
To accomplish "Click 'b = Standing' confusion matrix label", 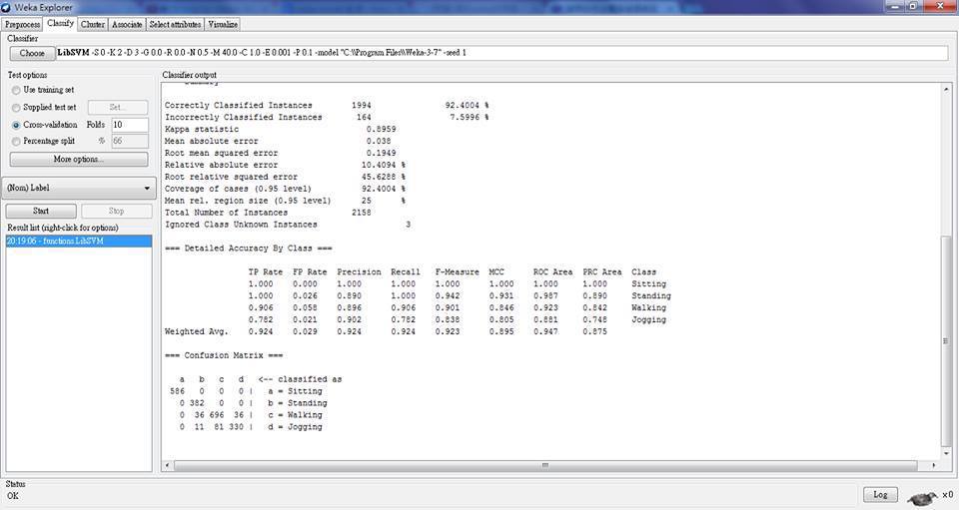I will pyautogui.click(x=298, y=403).
